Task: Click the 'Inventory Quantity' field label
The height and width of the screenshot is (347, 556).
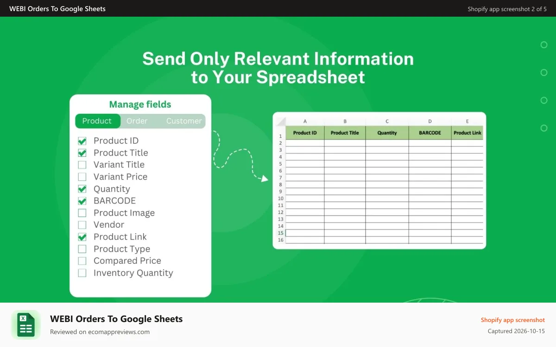Action: coord(133,273)
